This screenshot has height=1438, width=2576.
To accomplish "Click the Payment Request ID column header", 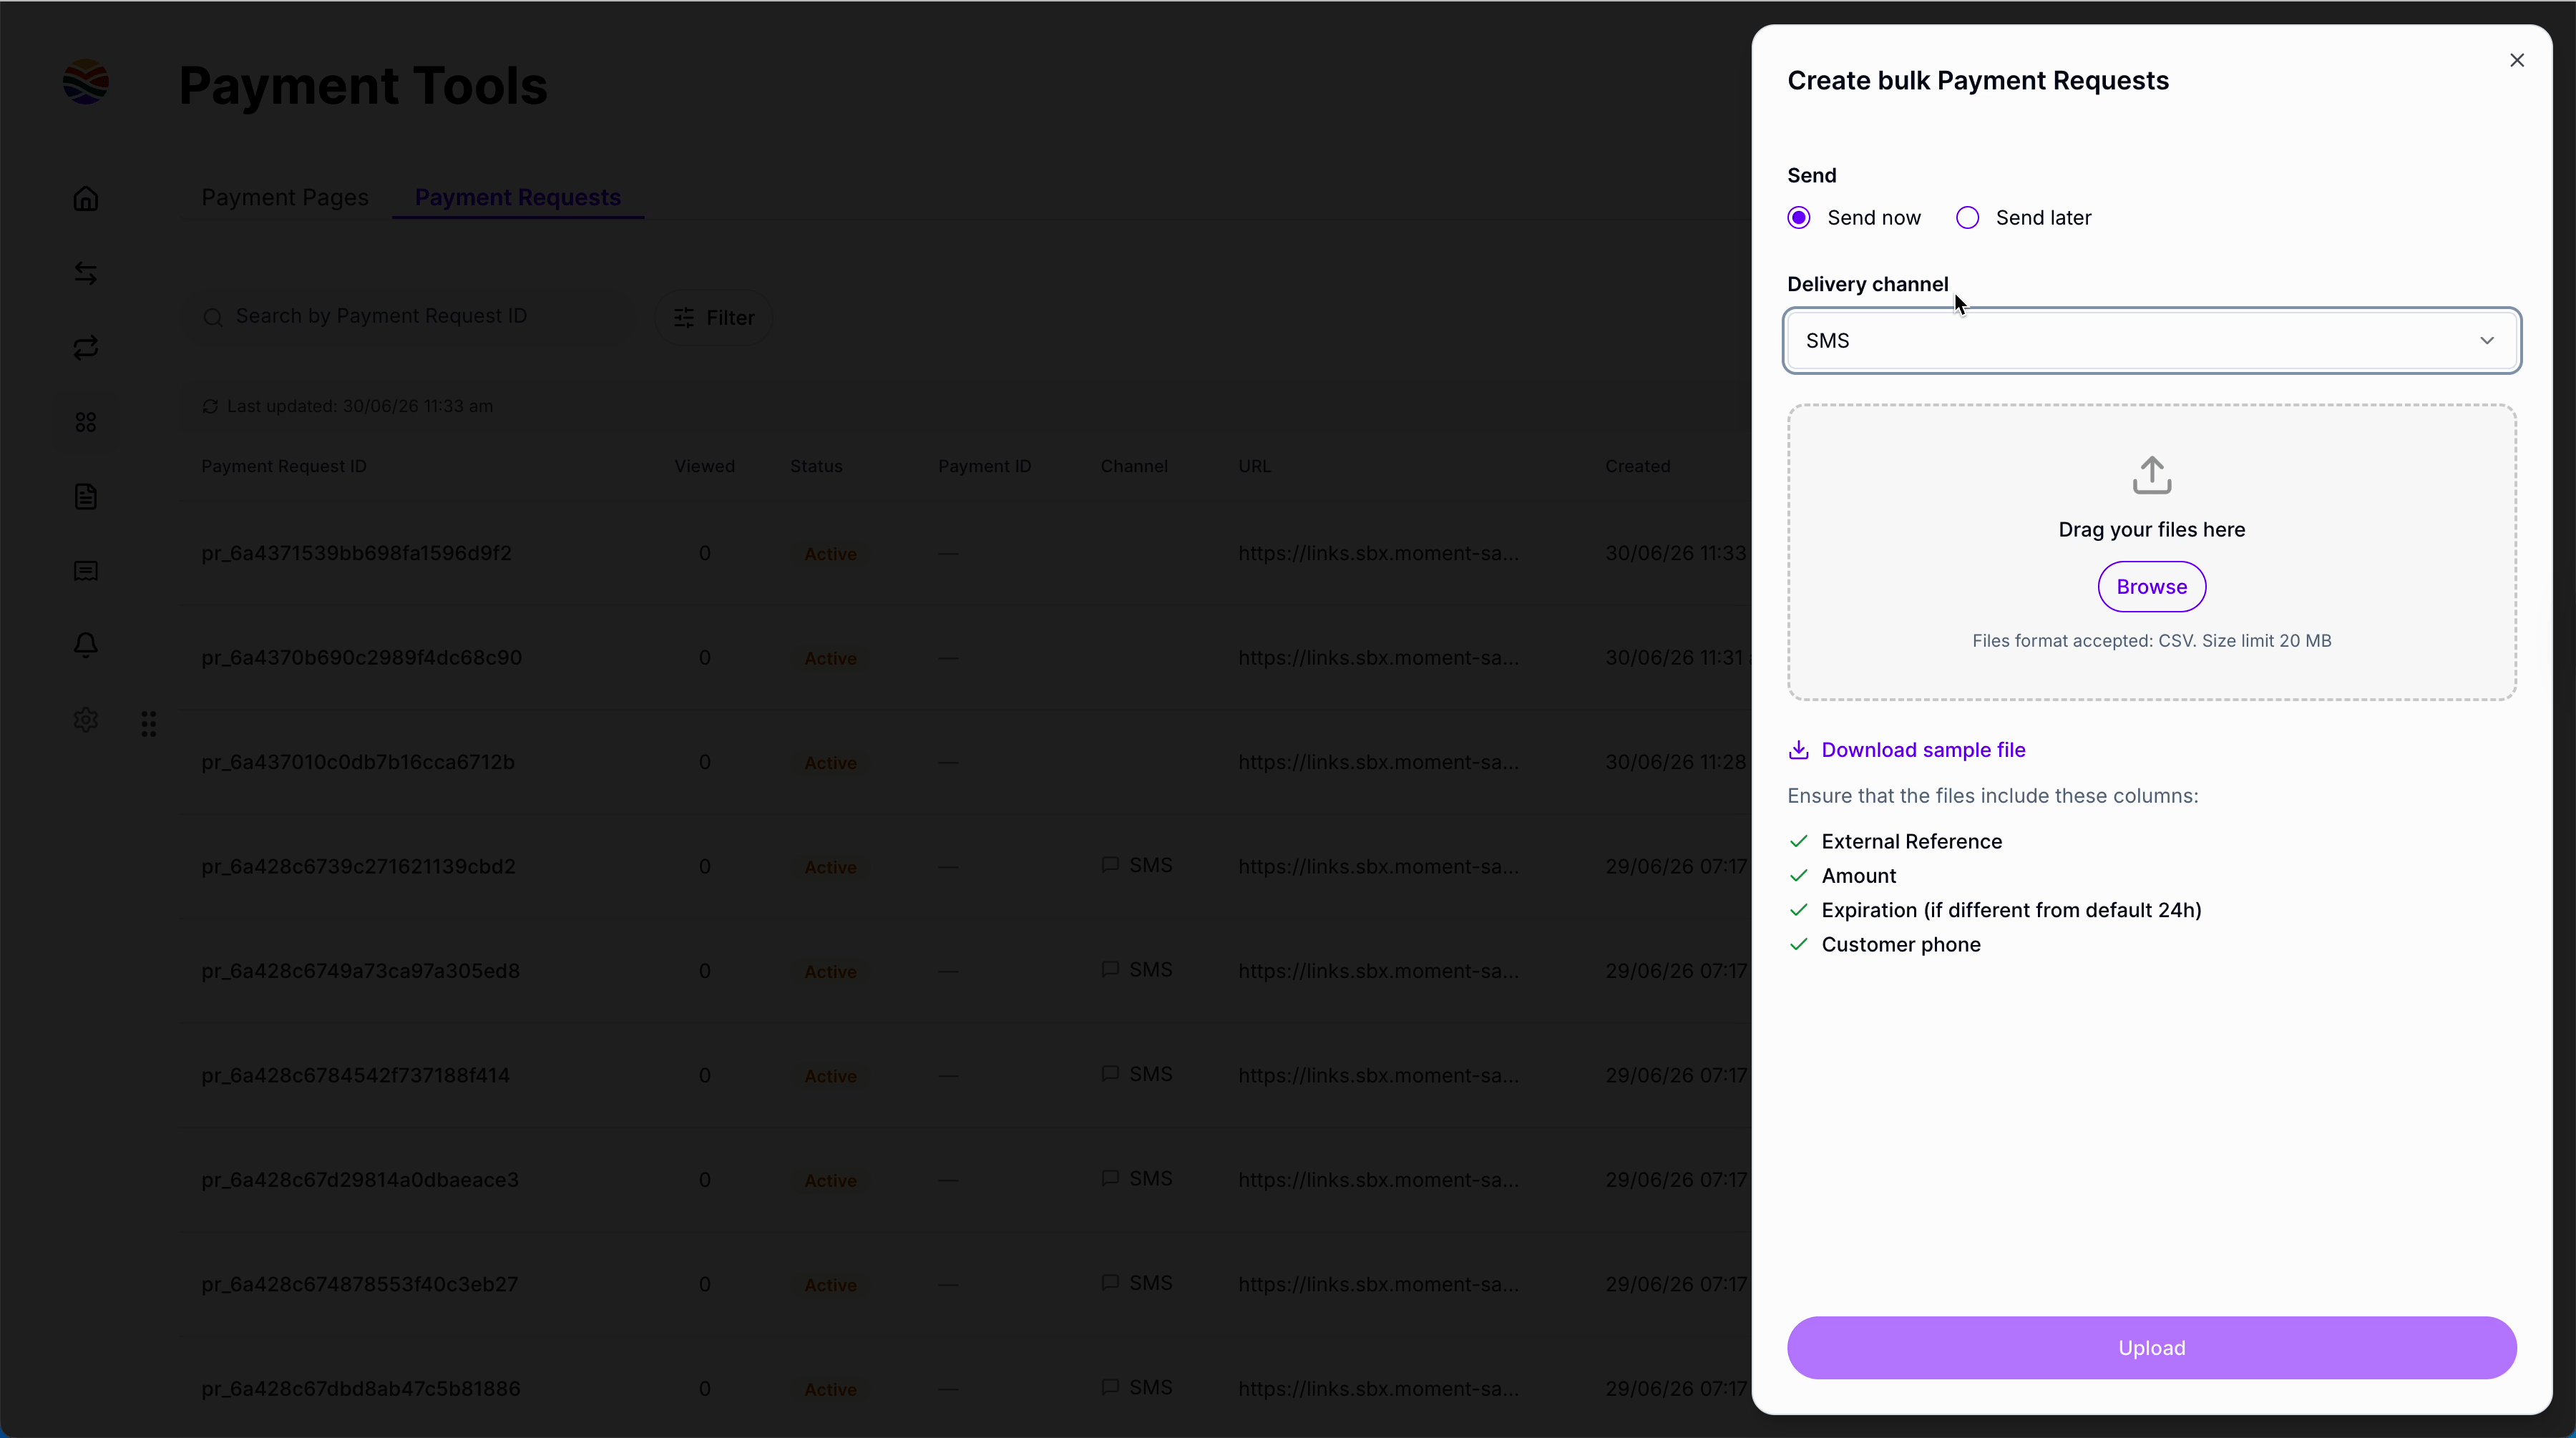I will 284,466.
